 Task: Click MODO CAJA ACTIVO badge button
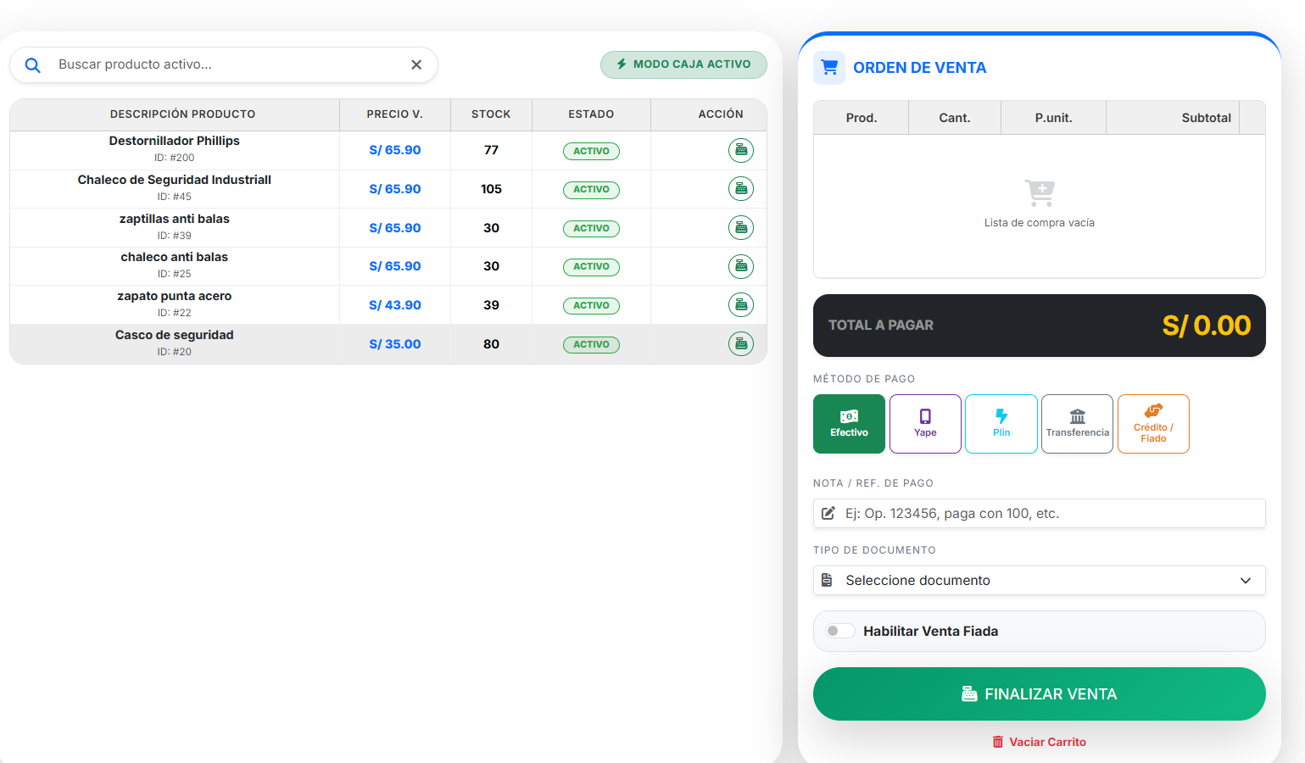click(x=683, y=64)
